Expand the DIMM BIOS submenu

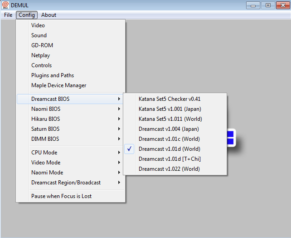[x=71, y=139]
